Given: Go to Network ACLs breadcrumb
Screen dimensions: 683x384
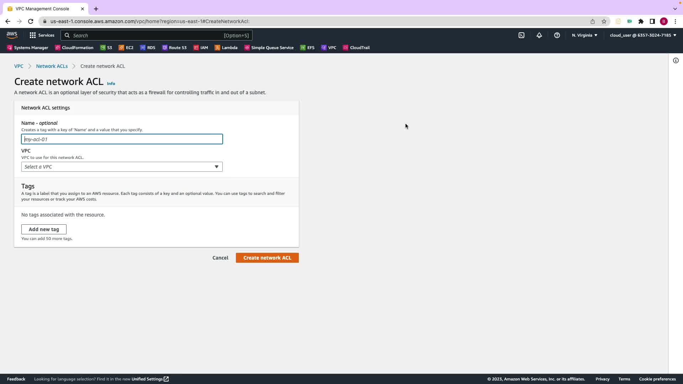Looking at the screenshot, I should 52,66.
